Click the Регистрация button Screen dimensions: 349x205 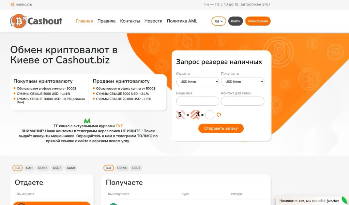click(258, 21)
